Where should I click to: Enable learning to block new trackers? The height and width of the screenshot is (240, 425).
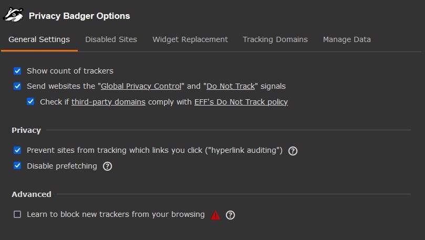pyautogui.click(x=17, y=214)
